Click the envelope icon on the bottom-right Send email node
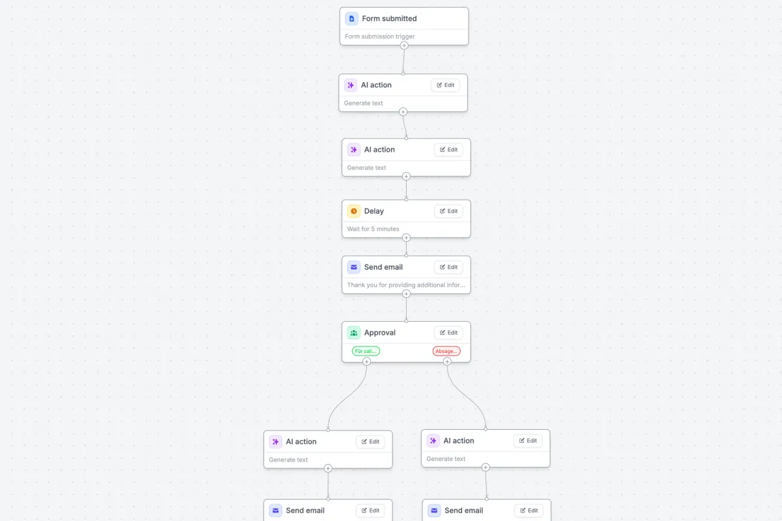782x521 pixels. 434,511
